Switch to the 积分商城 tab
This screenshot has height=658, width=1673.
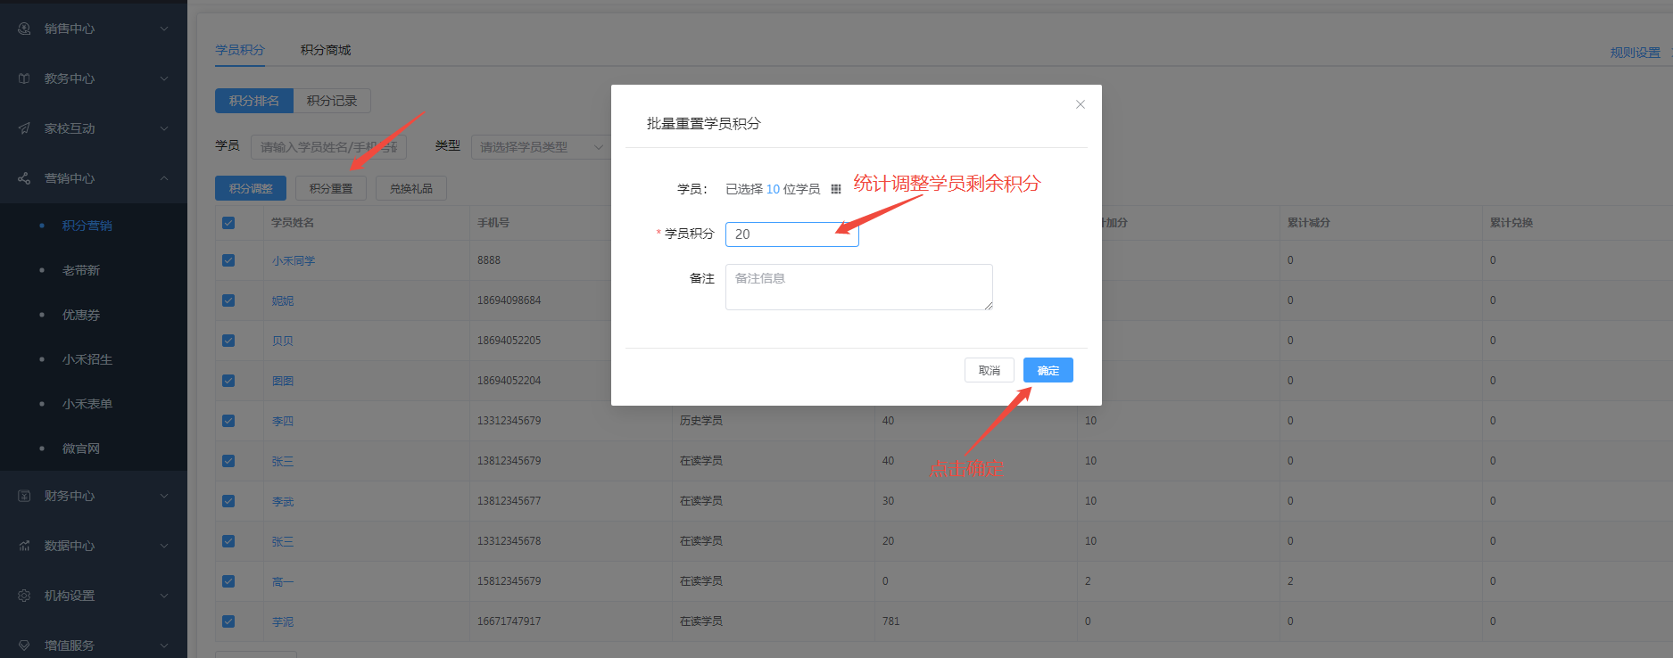click(x=326, y=50)
